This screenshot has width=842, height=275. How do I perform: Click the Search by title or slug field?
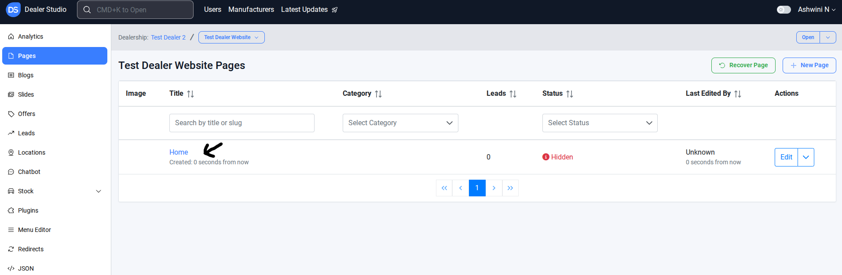(x=242, y=123)
